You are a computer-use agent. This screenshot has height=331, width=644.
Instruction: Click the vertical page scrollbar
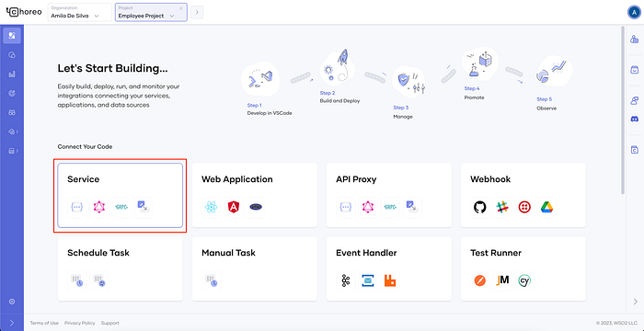[623, 110]
